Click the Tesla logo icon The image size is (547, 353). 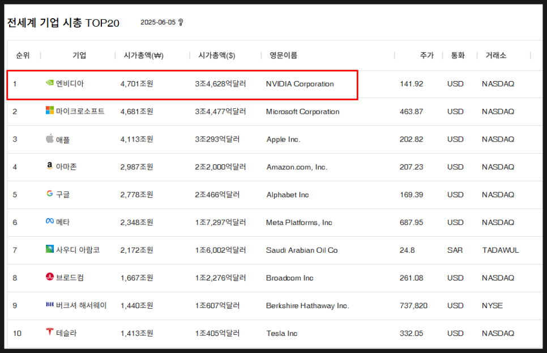click(49, 331)
